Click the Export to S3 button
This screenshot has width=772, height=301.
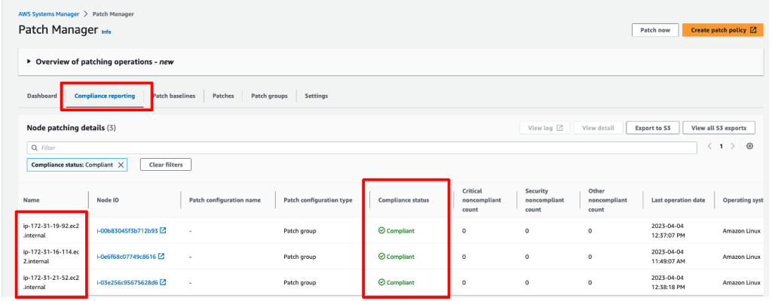[x=652, y=128]
